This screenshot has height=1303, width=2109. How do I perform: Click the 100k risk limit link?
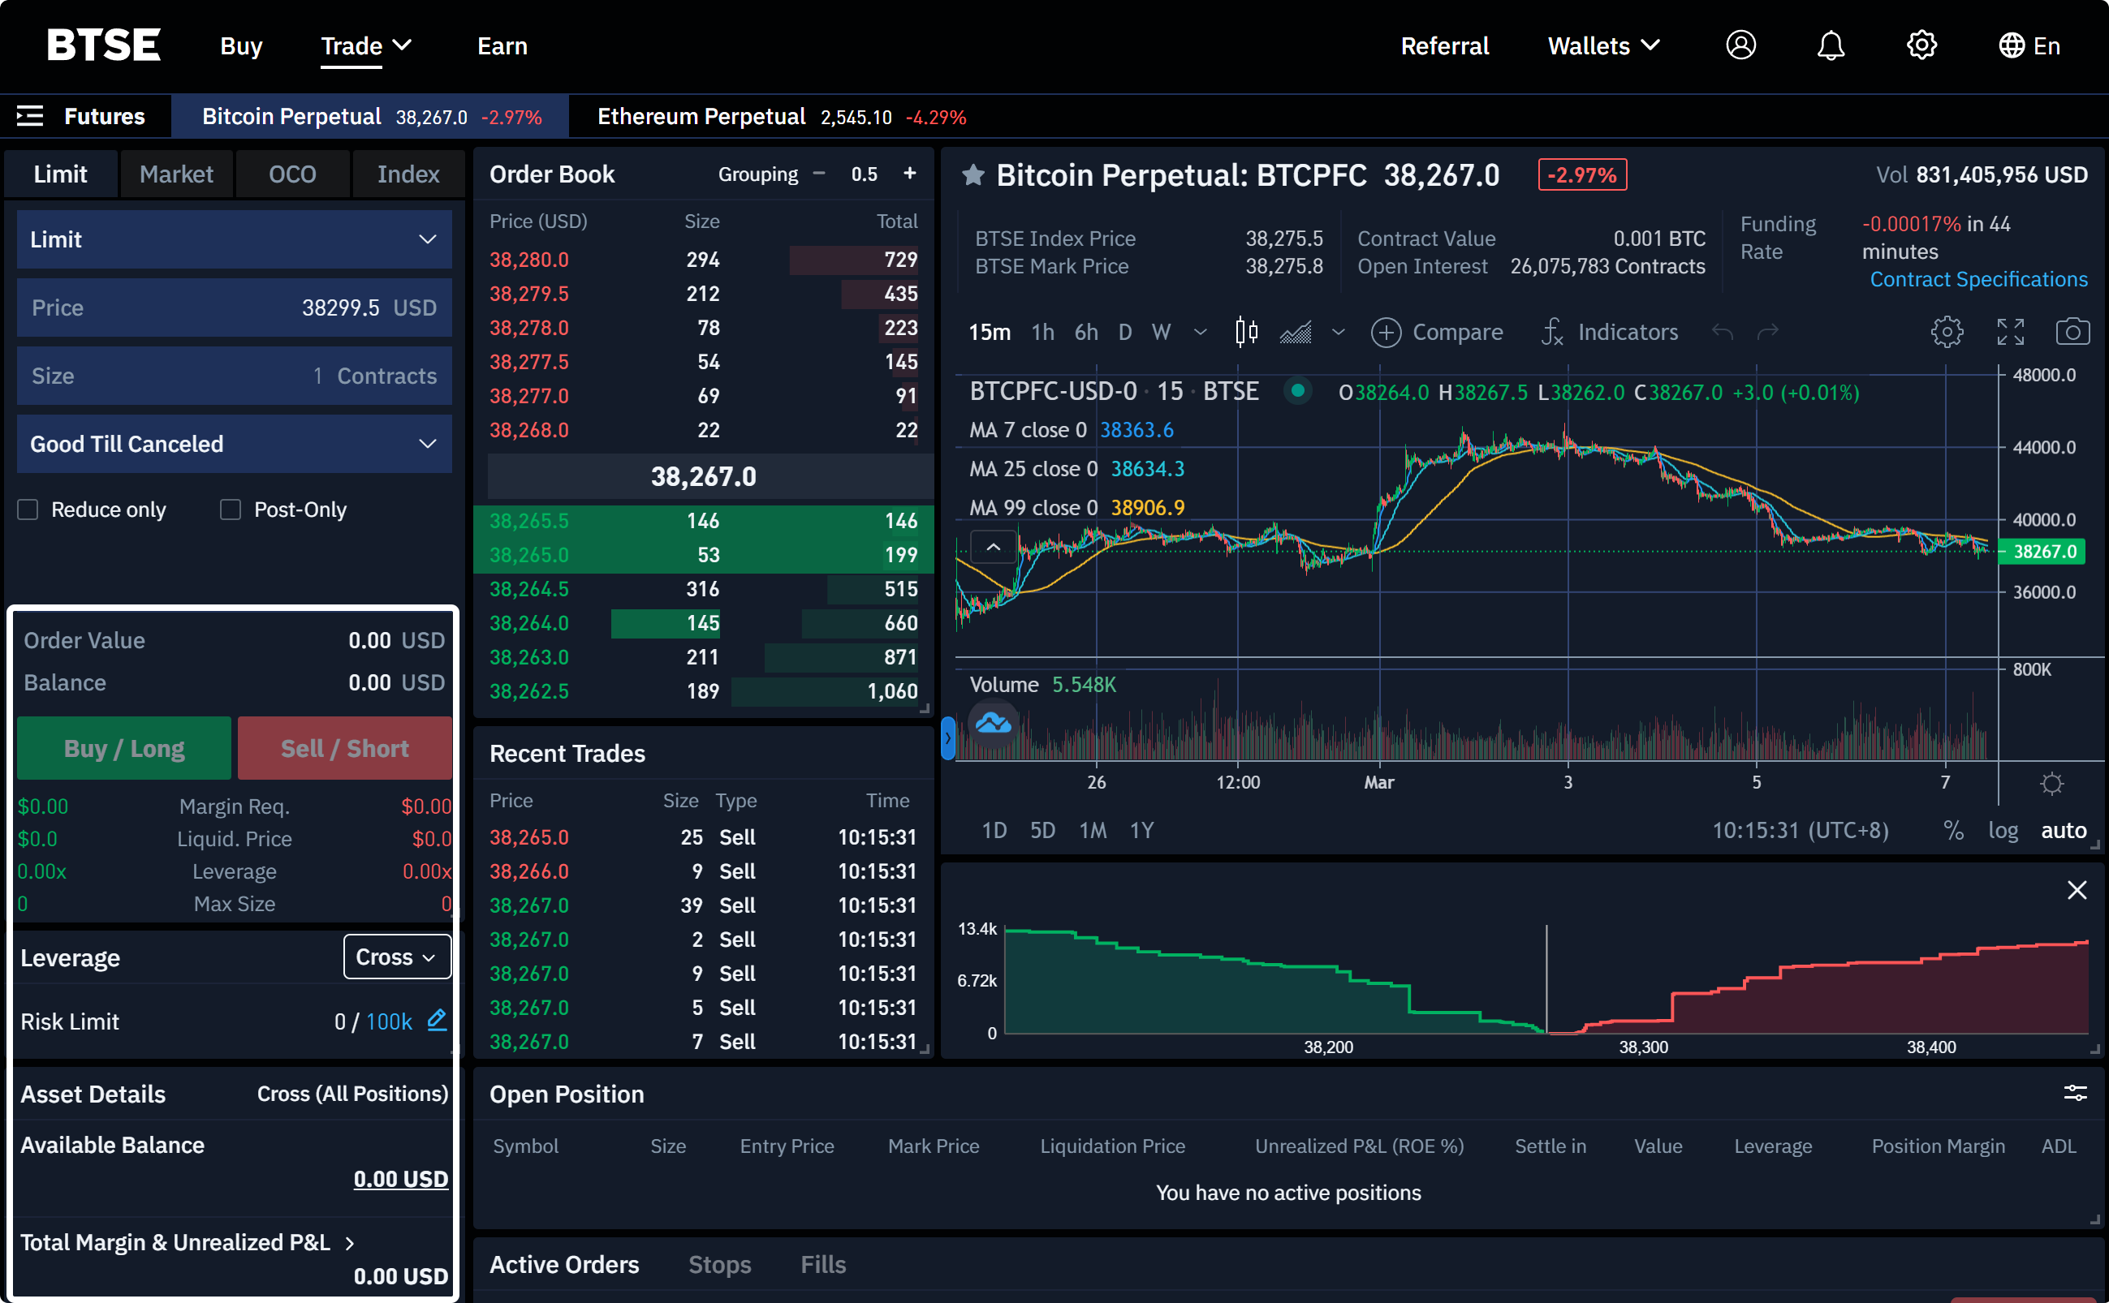click(389, 1021)
